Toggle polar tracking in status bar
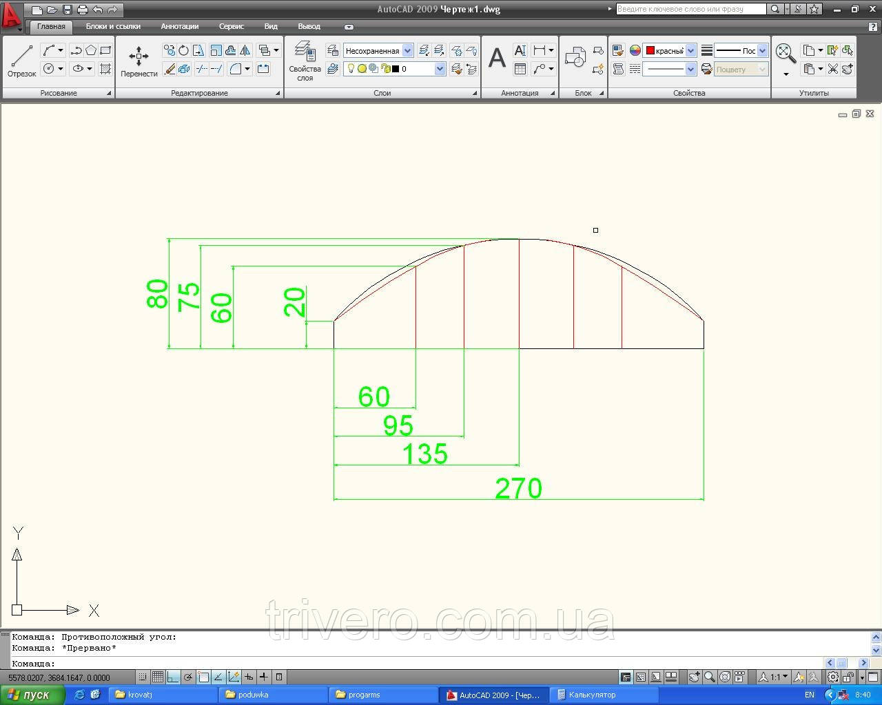 188,677
